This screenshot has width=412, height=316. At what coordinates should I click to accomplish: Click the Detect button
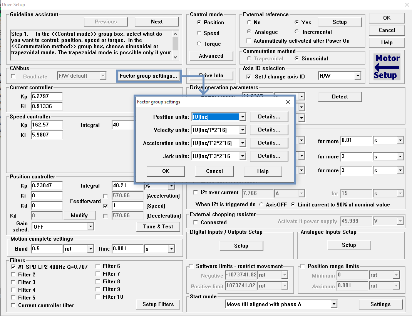pos(340,97)
